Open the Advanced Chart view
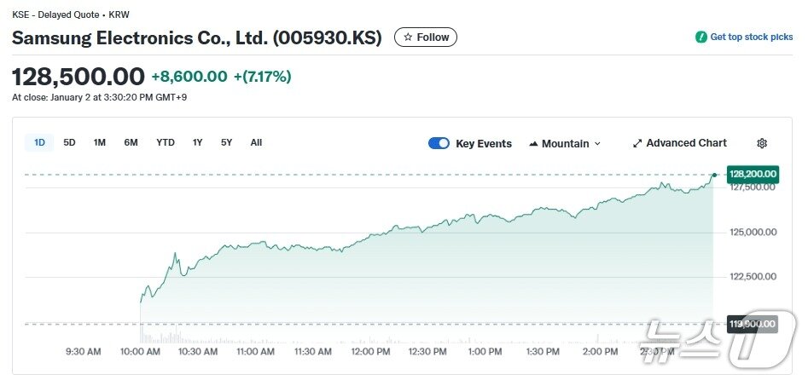 coord(686,143)
